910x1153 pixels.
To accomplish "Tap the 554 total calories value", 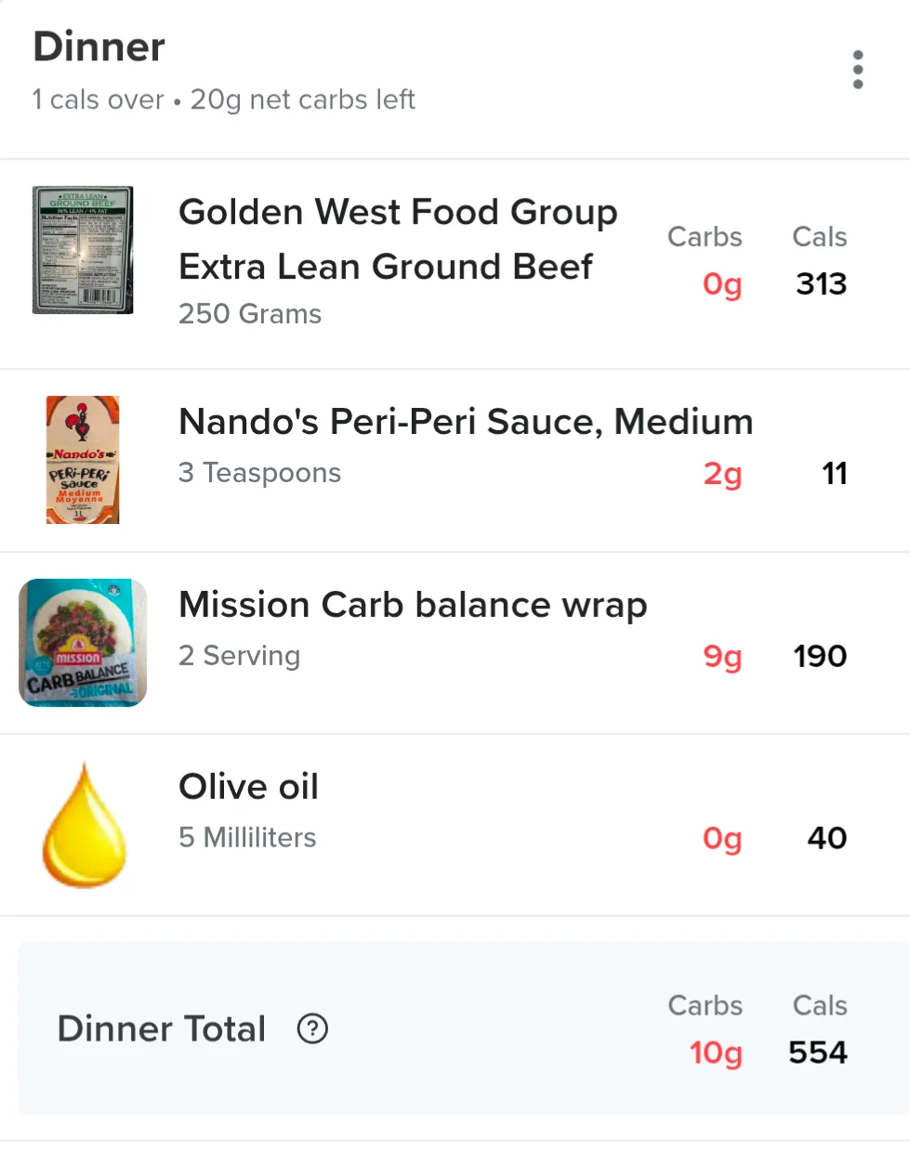I will pyautogui.click(x=818, y=1053).
